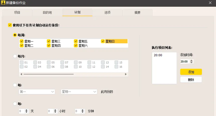This screenshot has width=216, height=116.
Task: Switch to the 项目 tab
Action: point(17,13)
